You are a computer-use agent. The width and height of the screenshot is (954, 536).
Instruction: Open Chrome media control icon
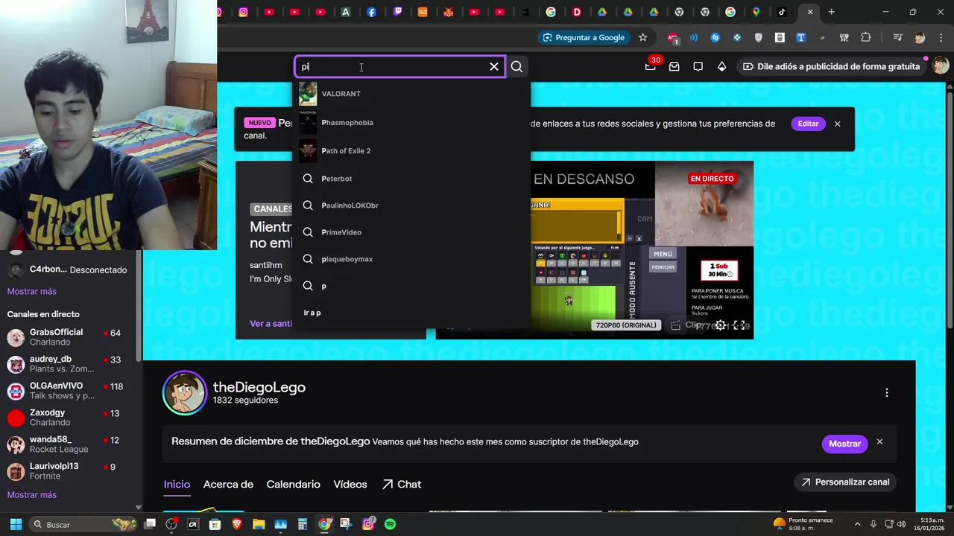click(x=898, y=37)
